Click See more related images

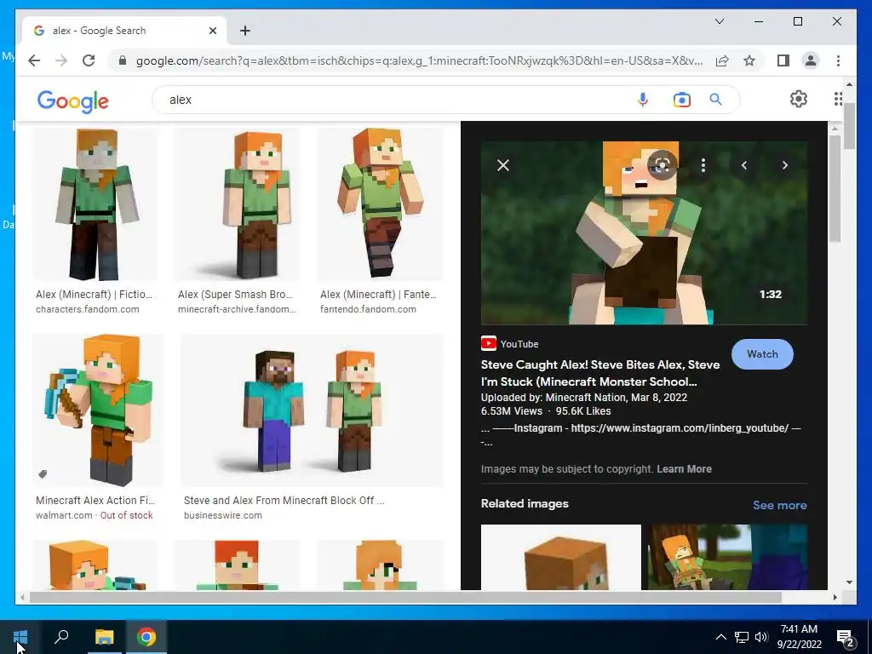click(780, 505)
